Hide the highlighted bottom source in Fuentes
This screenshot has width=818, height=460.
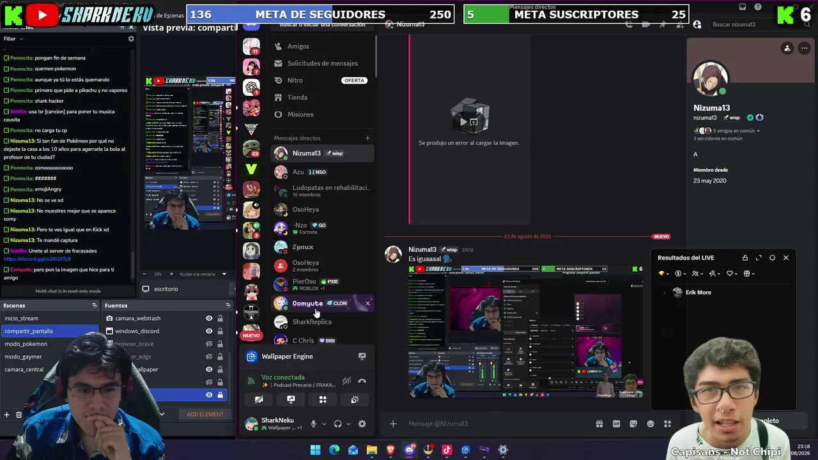209,395
